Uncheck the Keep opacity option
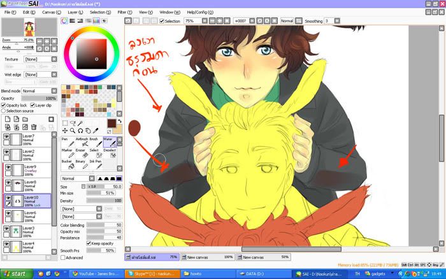446x279 pixels. click(88, 243)
